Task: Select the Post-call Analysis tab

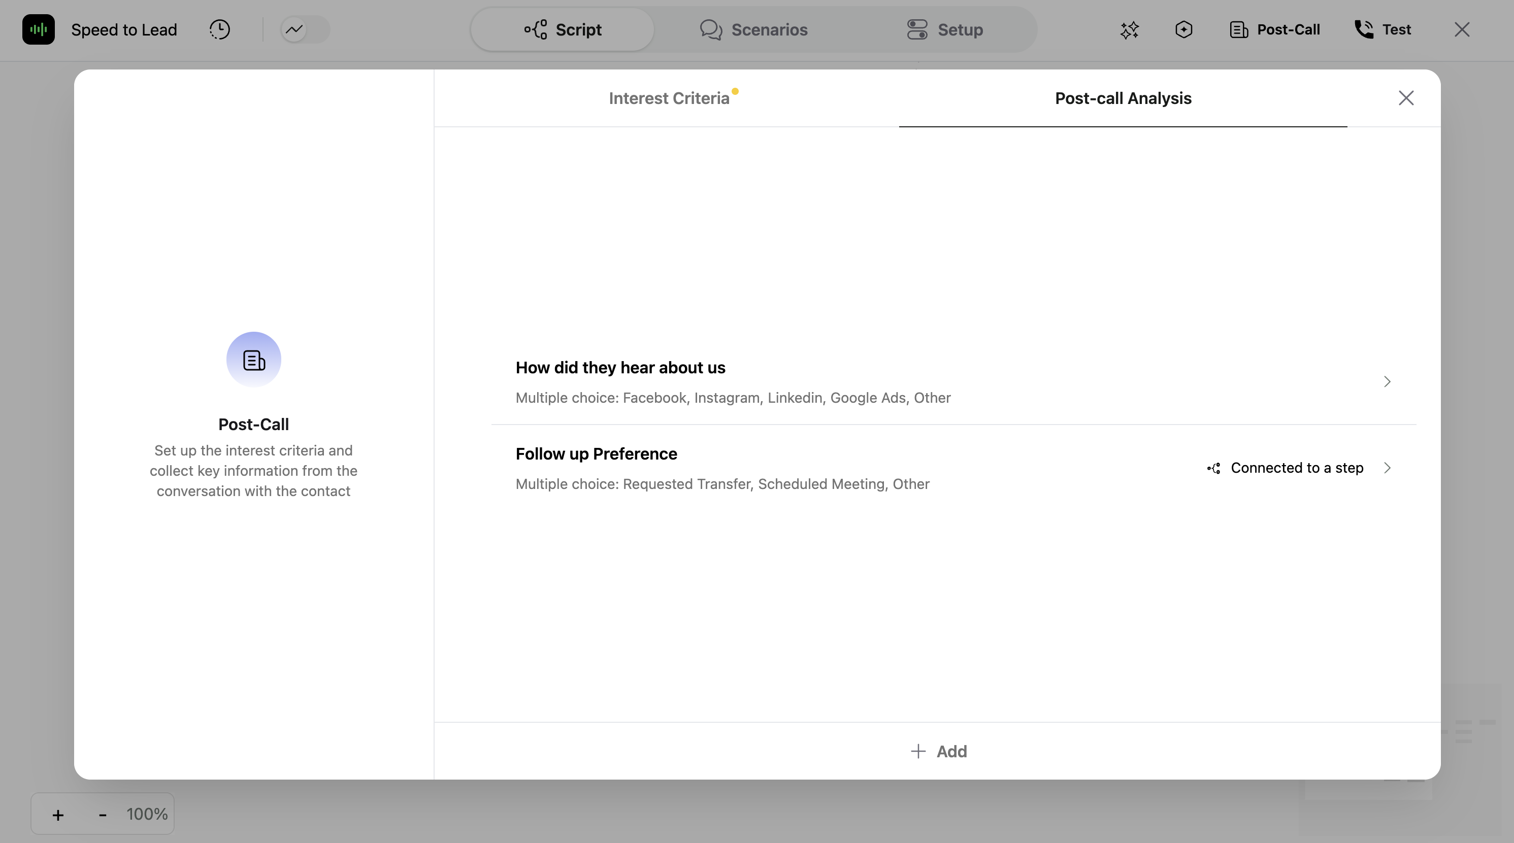Action: coord(1123,98)
